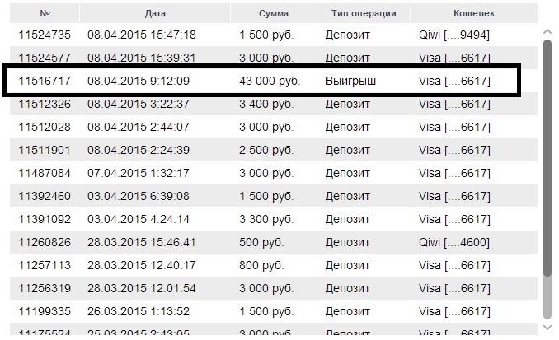Click the Qiwi [....9494] wallet cell
This screenshot has height=340, width=559.
[454, 35]
